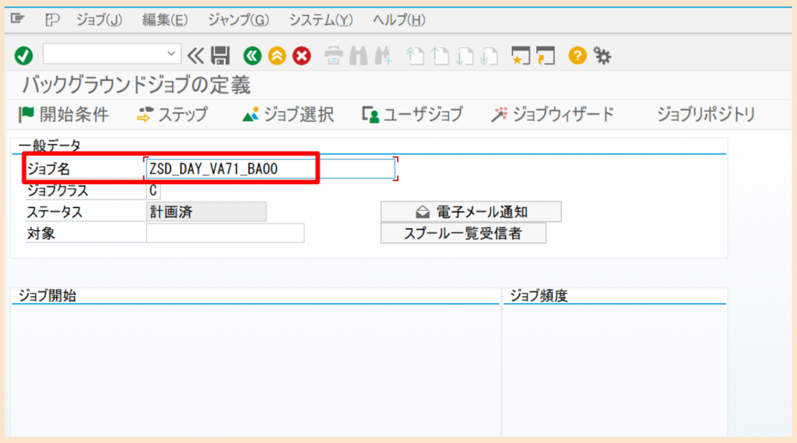Click the Print icon in toolbar
This screenshot has width=797, height=443.
pos(333,56)
